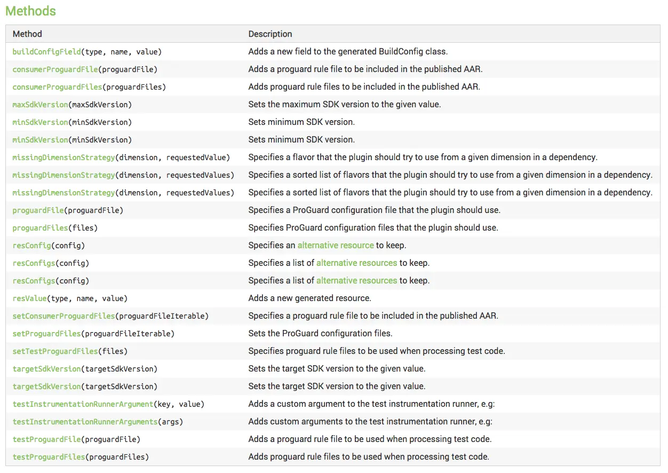Open the proguardFiles(files) method link

click(40, 228)
